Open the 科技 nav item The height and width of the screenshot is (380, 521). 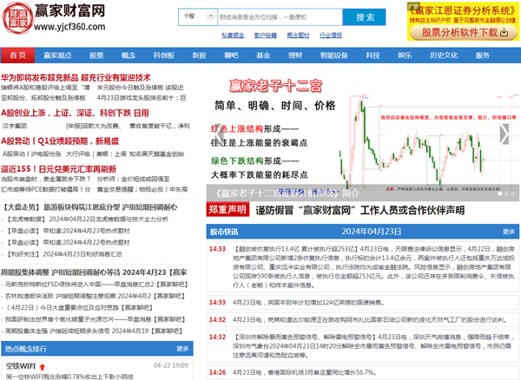(373, 56)
